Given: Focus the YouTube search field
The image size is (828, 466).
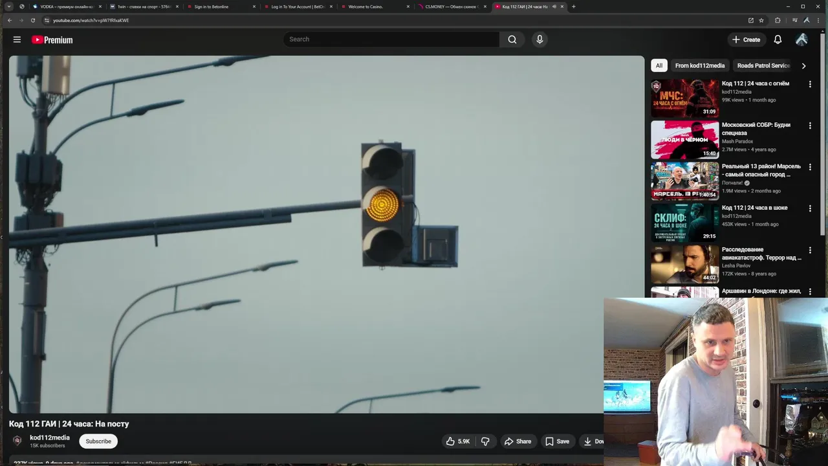Looking at the screenshot, I should (391, 39).
